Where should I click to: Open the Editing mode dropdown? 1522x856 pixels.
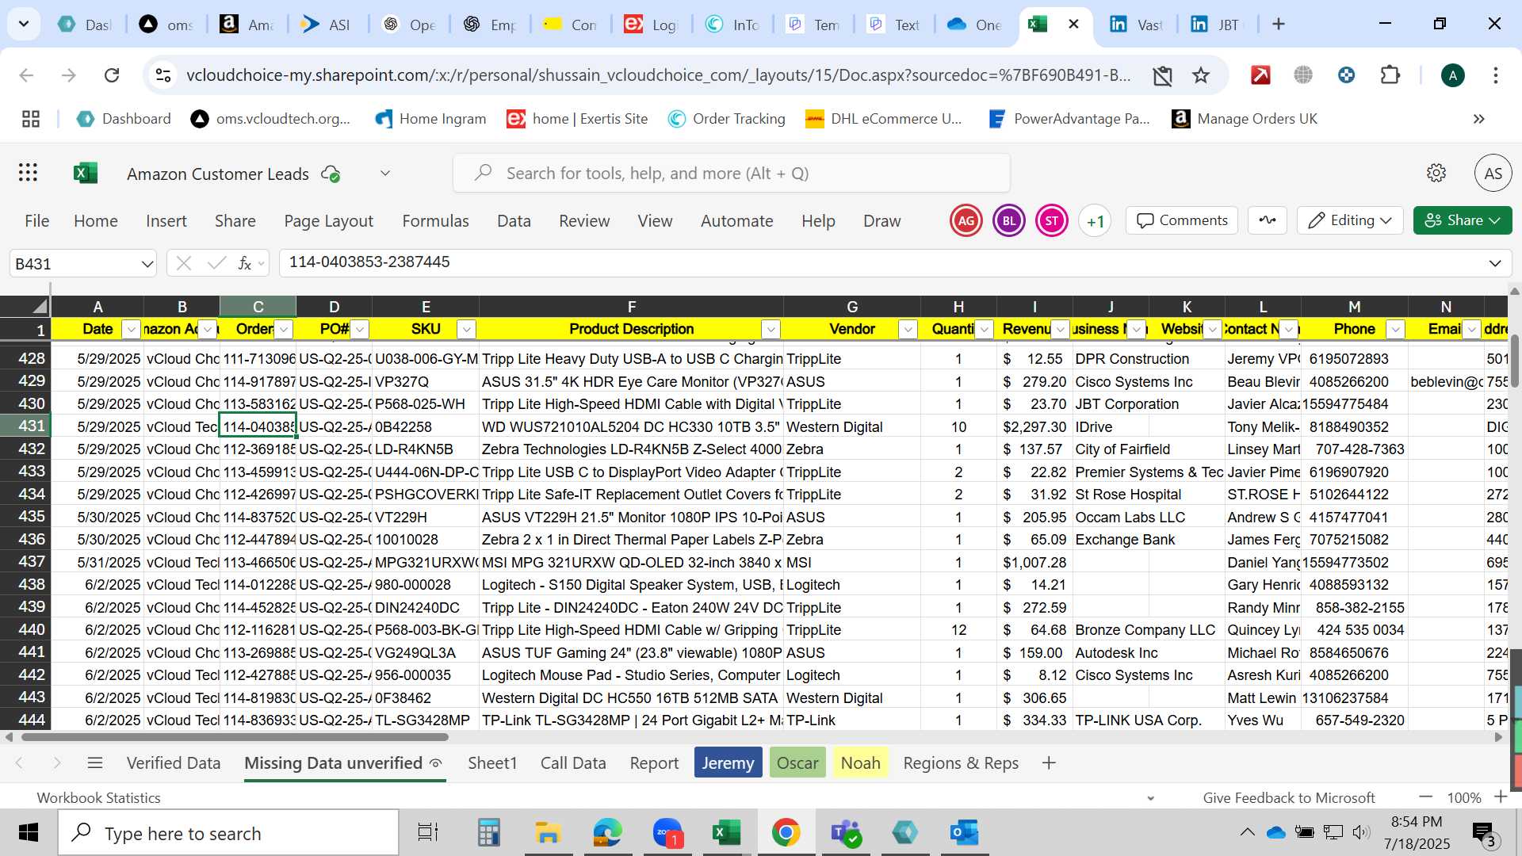pyautogui.click(x=1350, y=220)
